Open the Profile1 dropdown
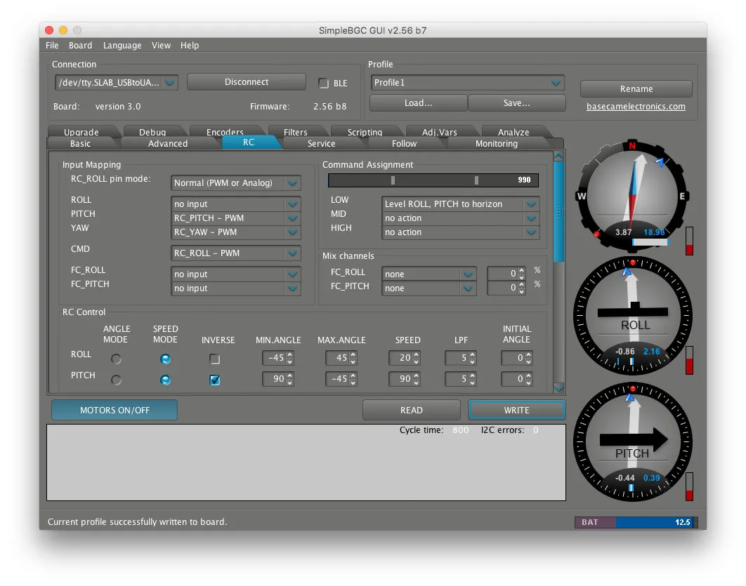Viewport: 746px width, 586px height. 468,83
